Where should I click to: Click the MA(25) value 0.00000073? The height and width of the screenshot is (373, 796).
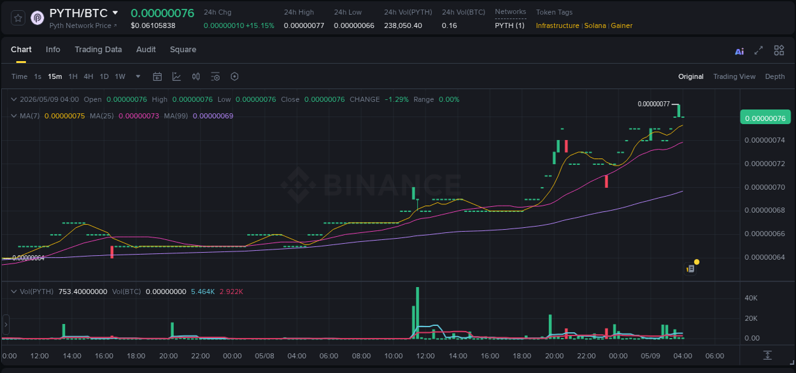pos(139,116)
